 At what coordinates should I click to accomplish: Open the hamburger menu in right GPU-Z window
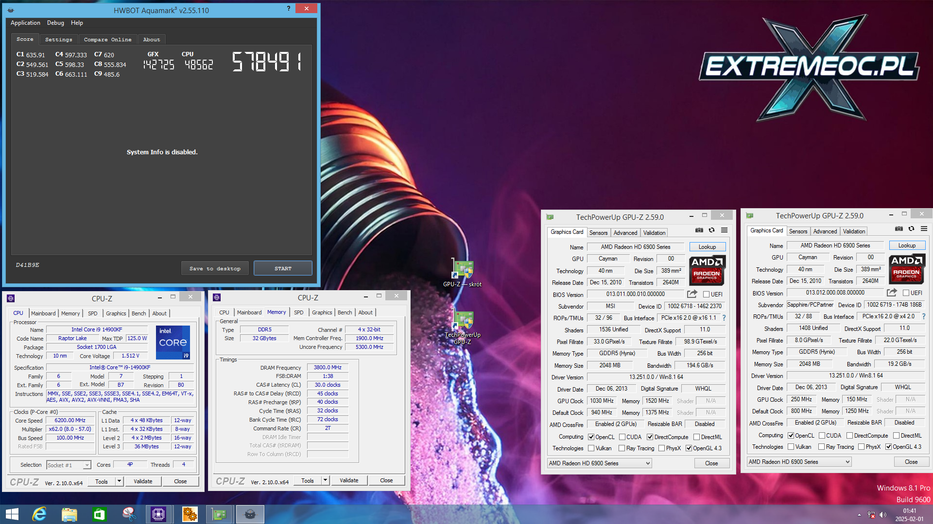[x=924, y=229]
